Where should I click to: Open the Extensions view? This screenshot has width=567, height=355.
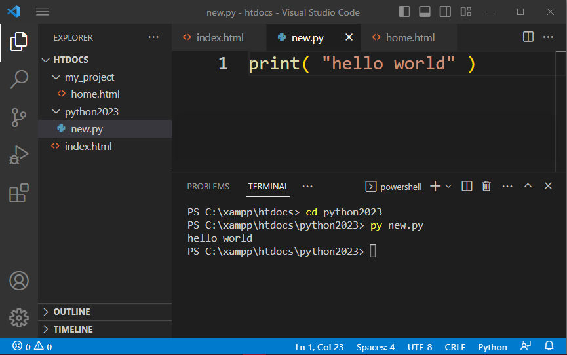click(19, 193)
